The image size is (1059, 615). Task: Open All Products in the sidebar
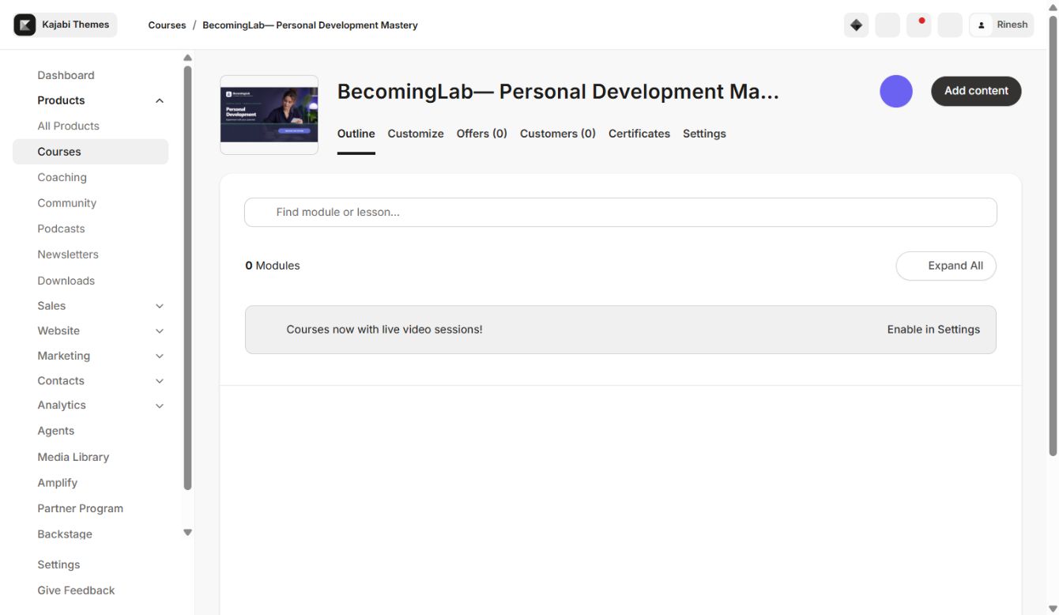[68, 126]
